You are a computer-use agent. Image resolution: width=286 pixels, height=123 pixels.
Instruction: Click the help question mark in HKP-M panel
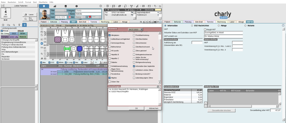tap(283, 26)
